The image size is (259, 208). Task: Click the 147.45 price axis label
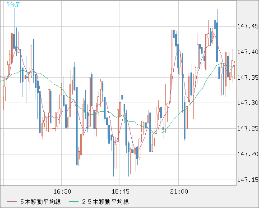[x=248, y=27]
